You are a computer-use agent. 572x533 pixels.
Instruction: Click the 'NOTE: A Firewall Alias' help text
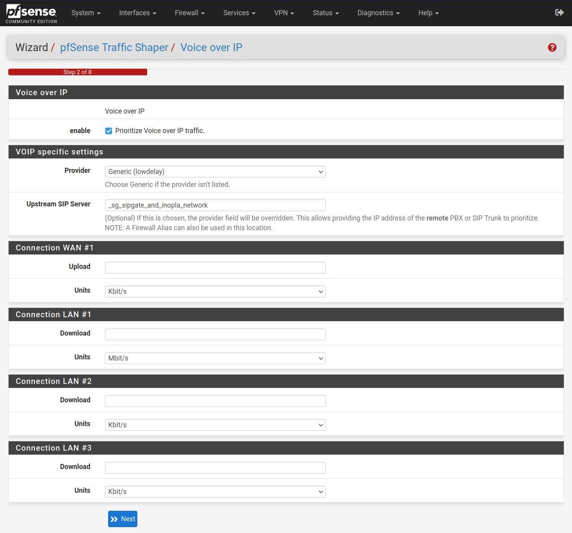pos(189,228)
